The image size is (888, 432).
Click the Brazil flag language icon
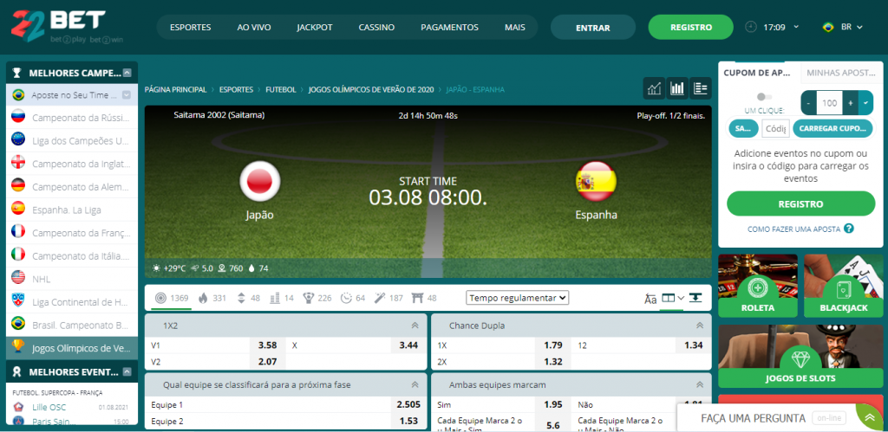tap(828, 27)
